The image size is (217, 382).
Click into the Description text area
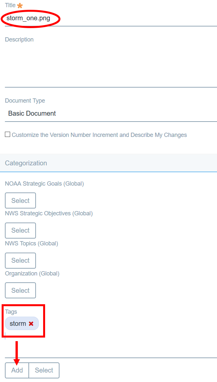pyautogui.click(x=111, y=65)
